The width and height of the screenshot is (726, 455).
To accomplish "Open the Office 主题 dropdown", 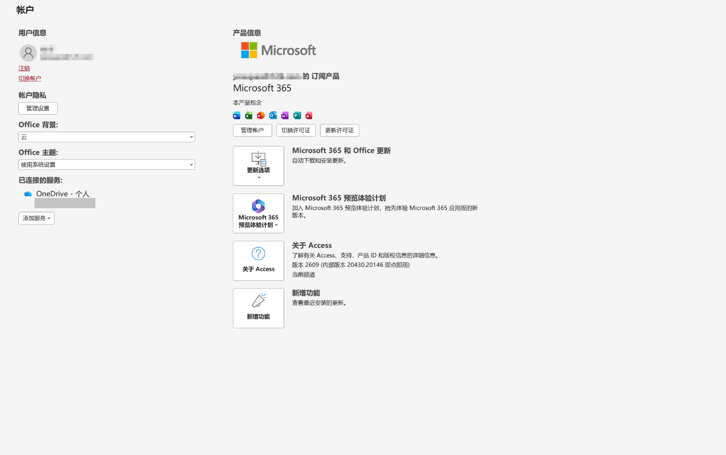I will click(x=107, y=165).
